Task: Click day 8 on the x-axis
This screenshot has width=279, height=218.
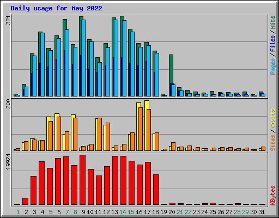Action: coord(75,212)
